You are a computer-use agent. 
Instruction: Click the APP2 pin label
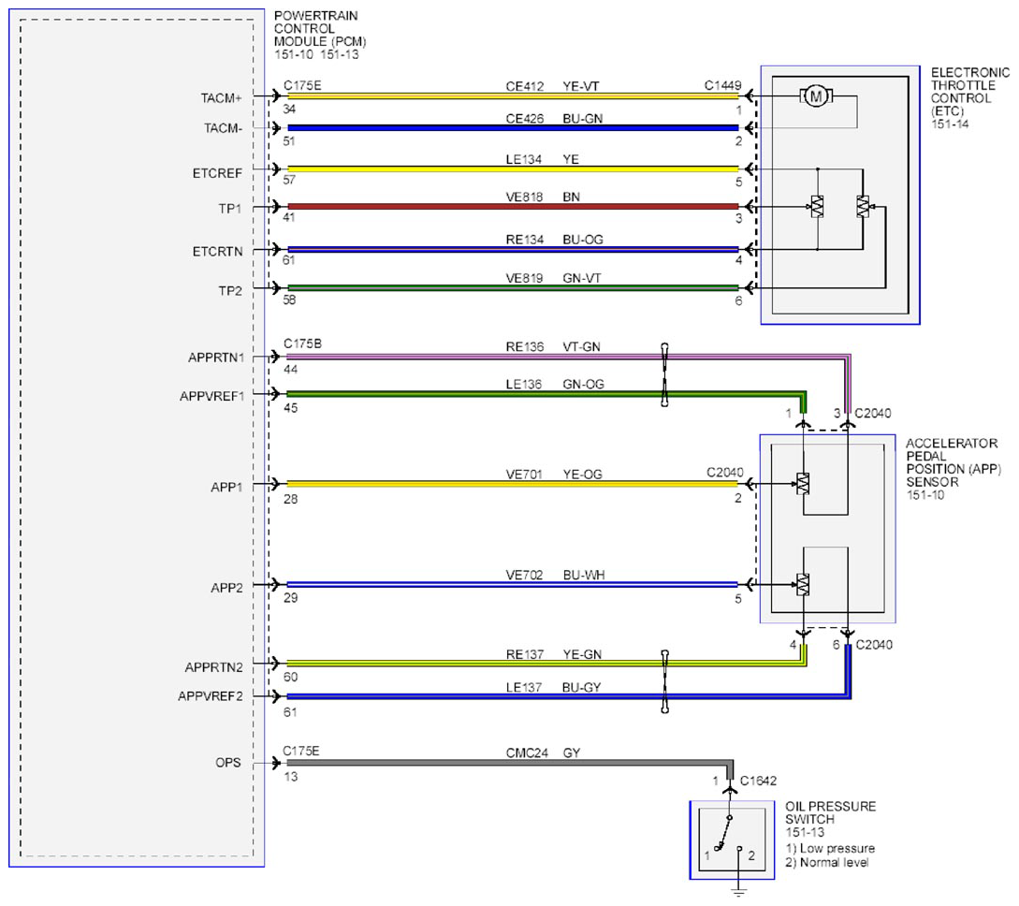tap(226, 588)
